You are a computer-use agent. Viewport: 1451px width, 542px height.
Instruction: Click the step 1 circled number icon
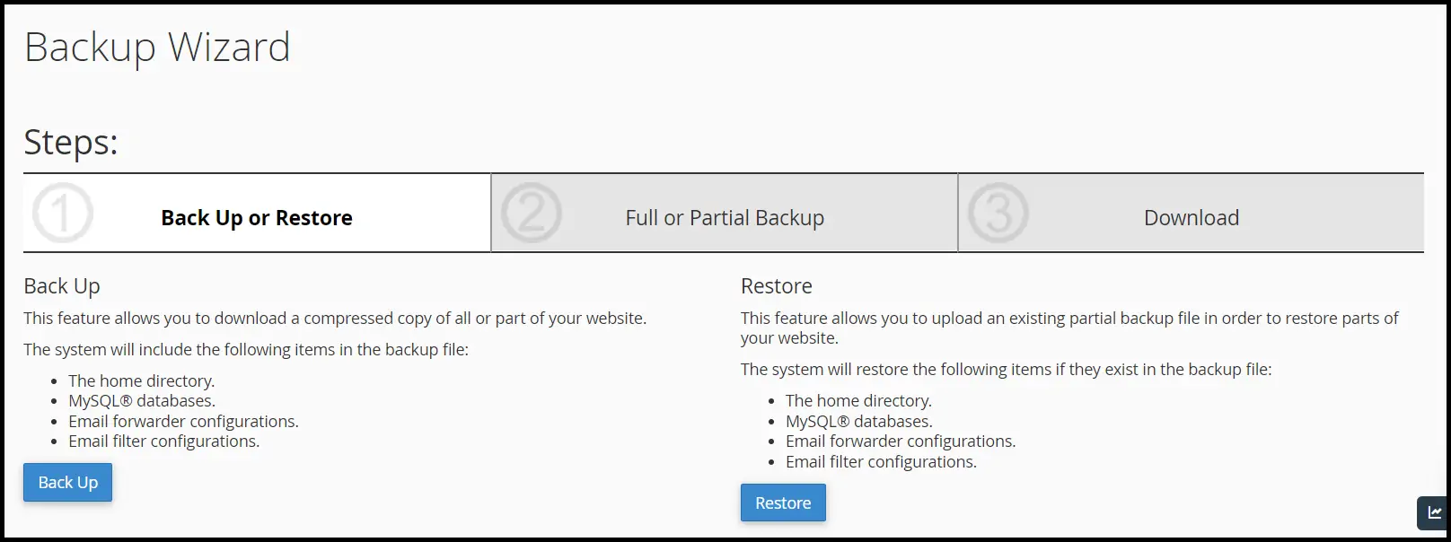(63, 214)
